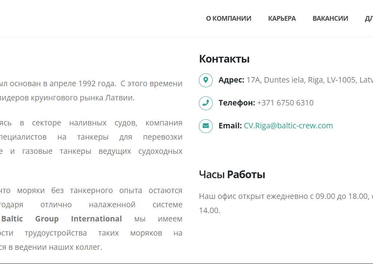Click the line about моряки без танкерного опыта
Screen dimensions: 373x264
point(91,191)
